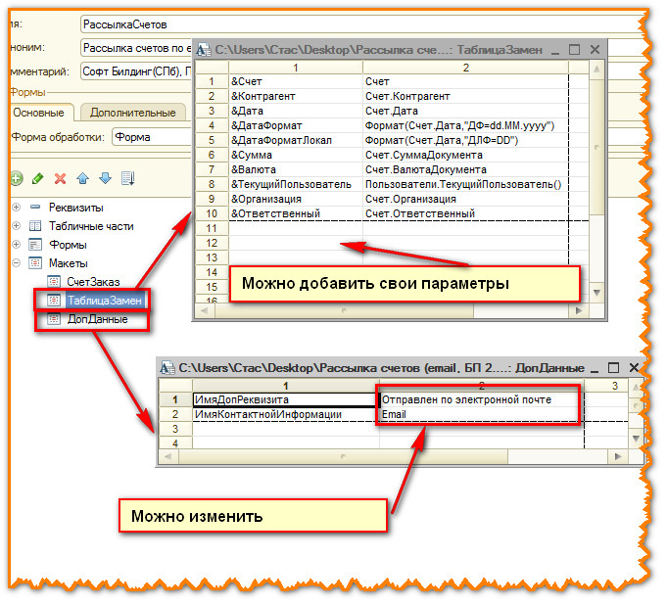Click cell ИмяДопРеквизита in ДопДанные
Screen dimensions: 667x606
[x=287, y=401]
